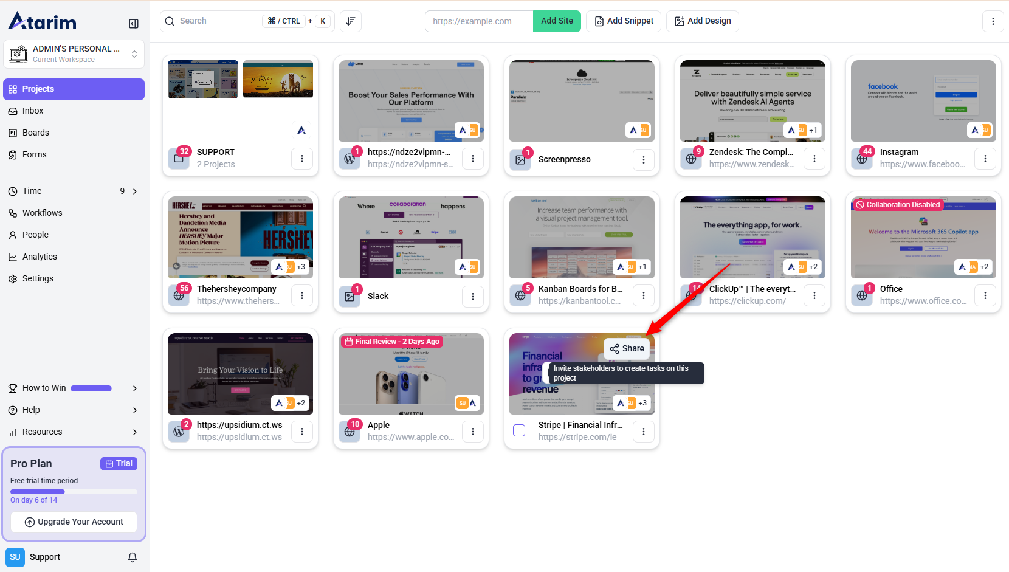1009x572 pixels.
Task: Open Workflows in the sidebar
Action: click(74, 213)
